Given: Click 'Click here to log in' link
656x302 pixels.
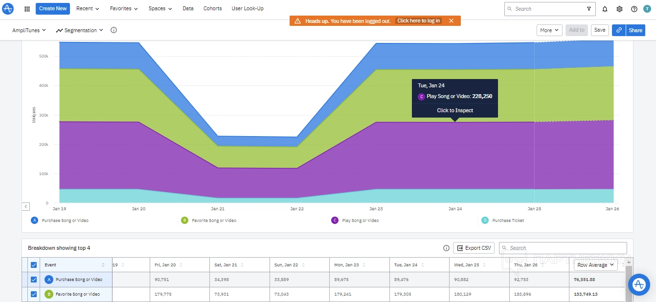Looking at the screenshot, I should pyautogui.click(x=418, y=21).
